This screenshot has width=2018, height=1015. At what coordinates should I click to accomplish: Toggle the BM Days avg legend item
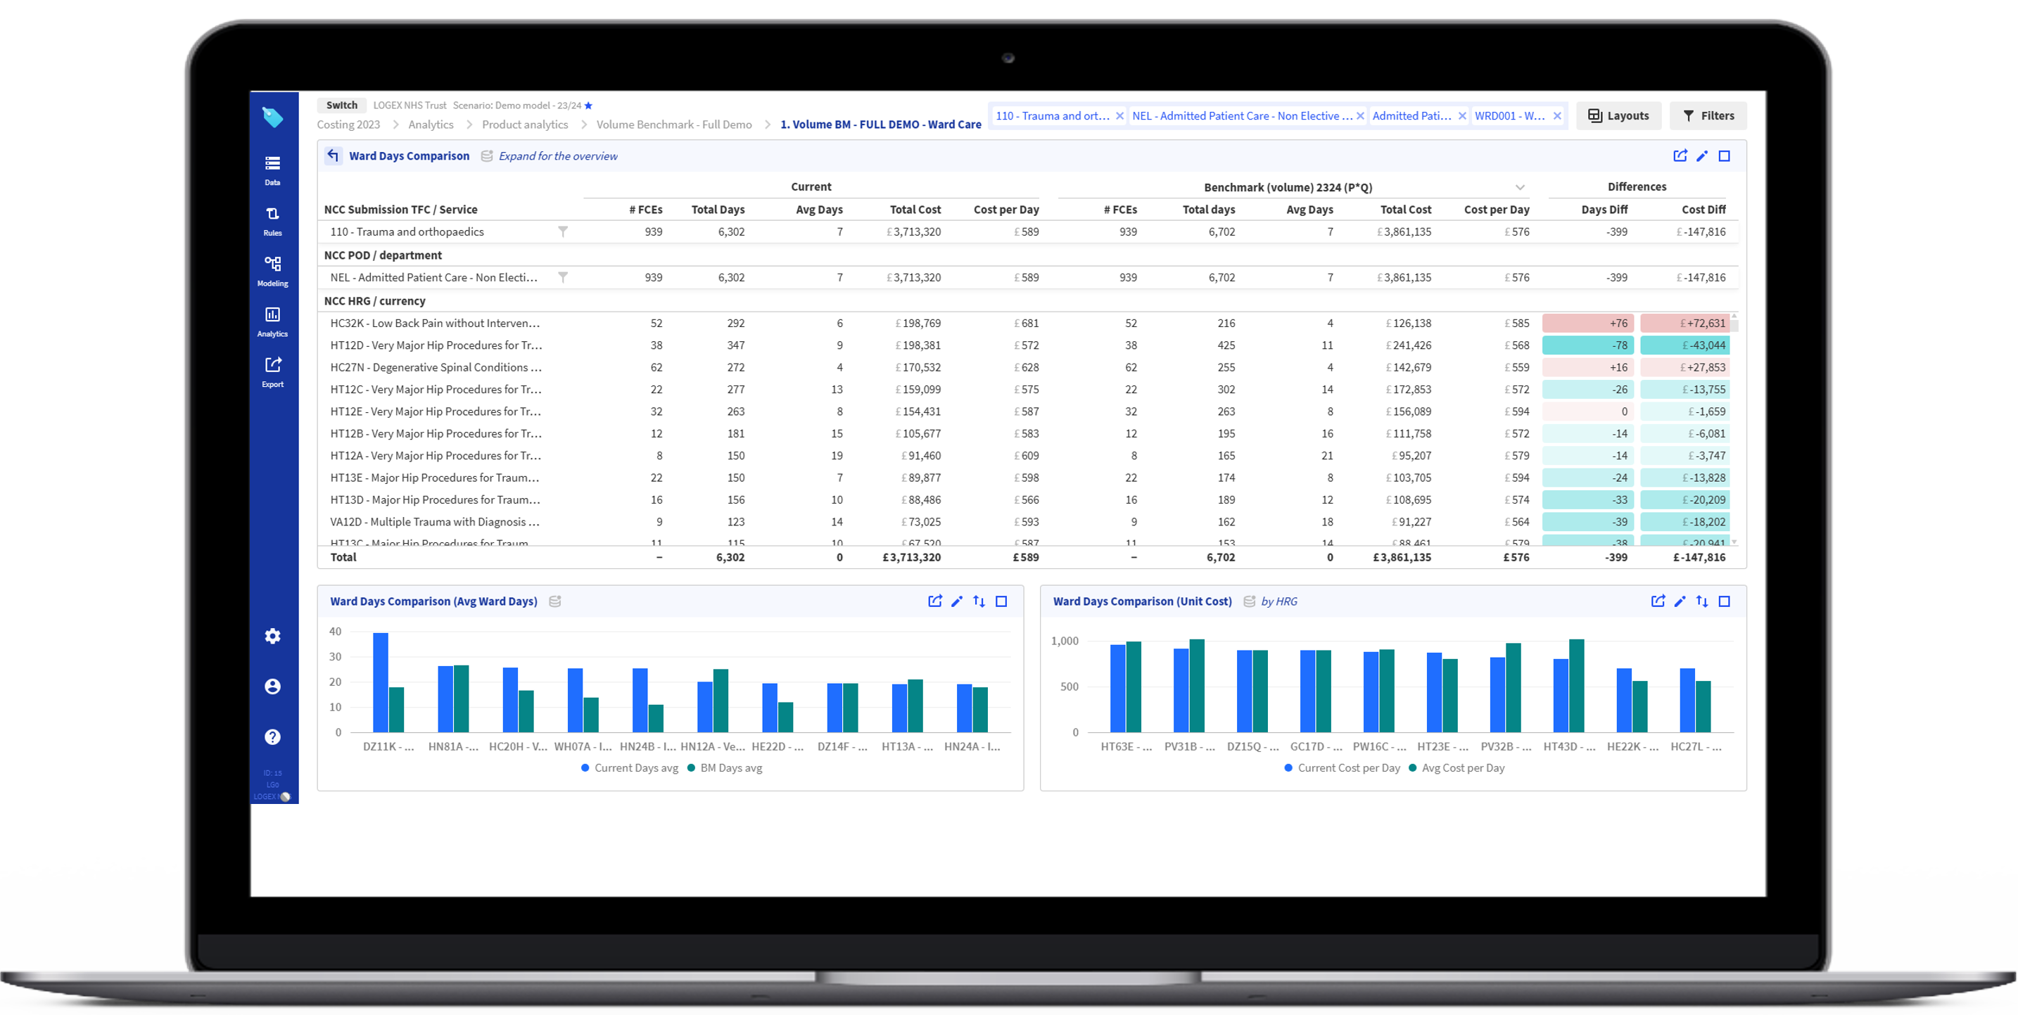728,768
